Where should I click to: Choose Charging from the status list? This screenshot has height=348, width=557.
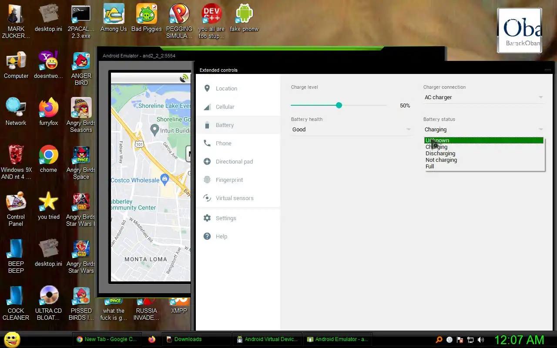pos(484,147)
